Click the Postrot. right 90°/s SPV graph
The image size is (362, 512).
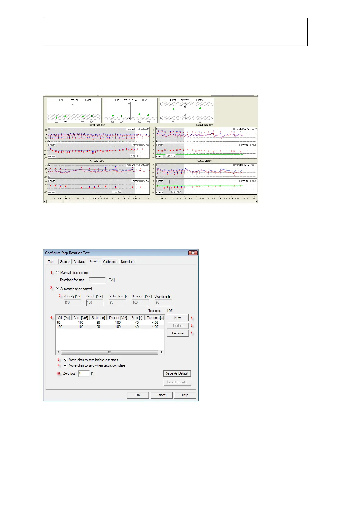pos(206,151)
